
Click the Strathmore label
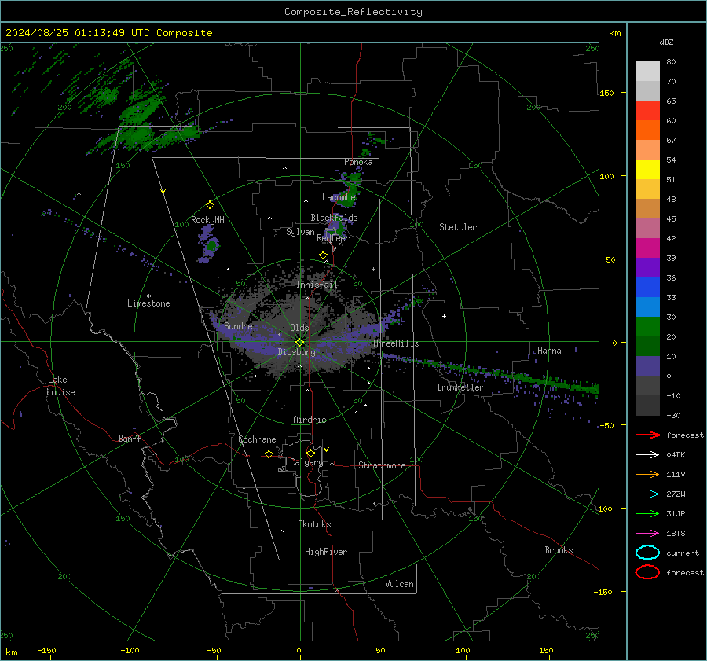tap(382, 465)
